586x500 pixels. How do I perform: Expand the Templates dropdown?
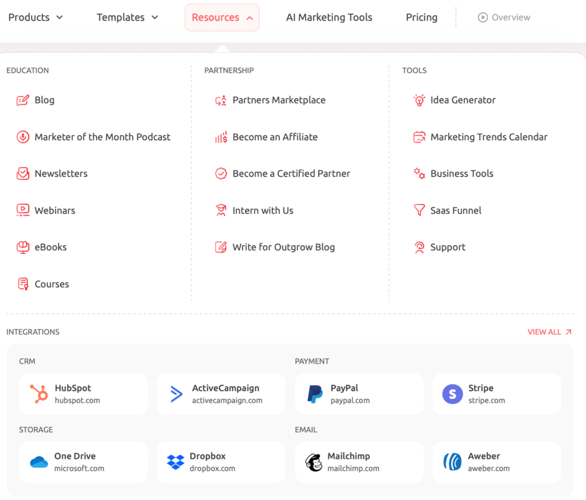128,17
